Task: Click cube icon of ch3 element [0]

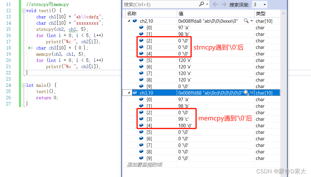Action: tap(141, 99)
